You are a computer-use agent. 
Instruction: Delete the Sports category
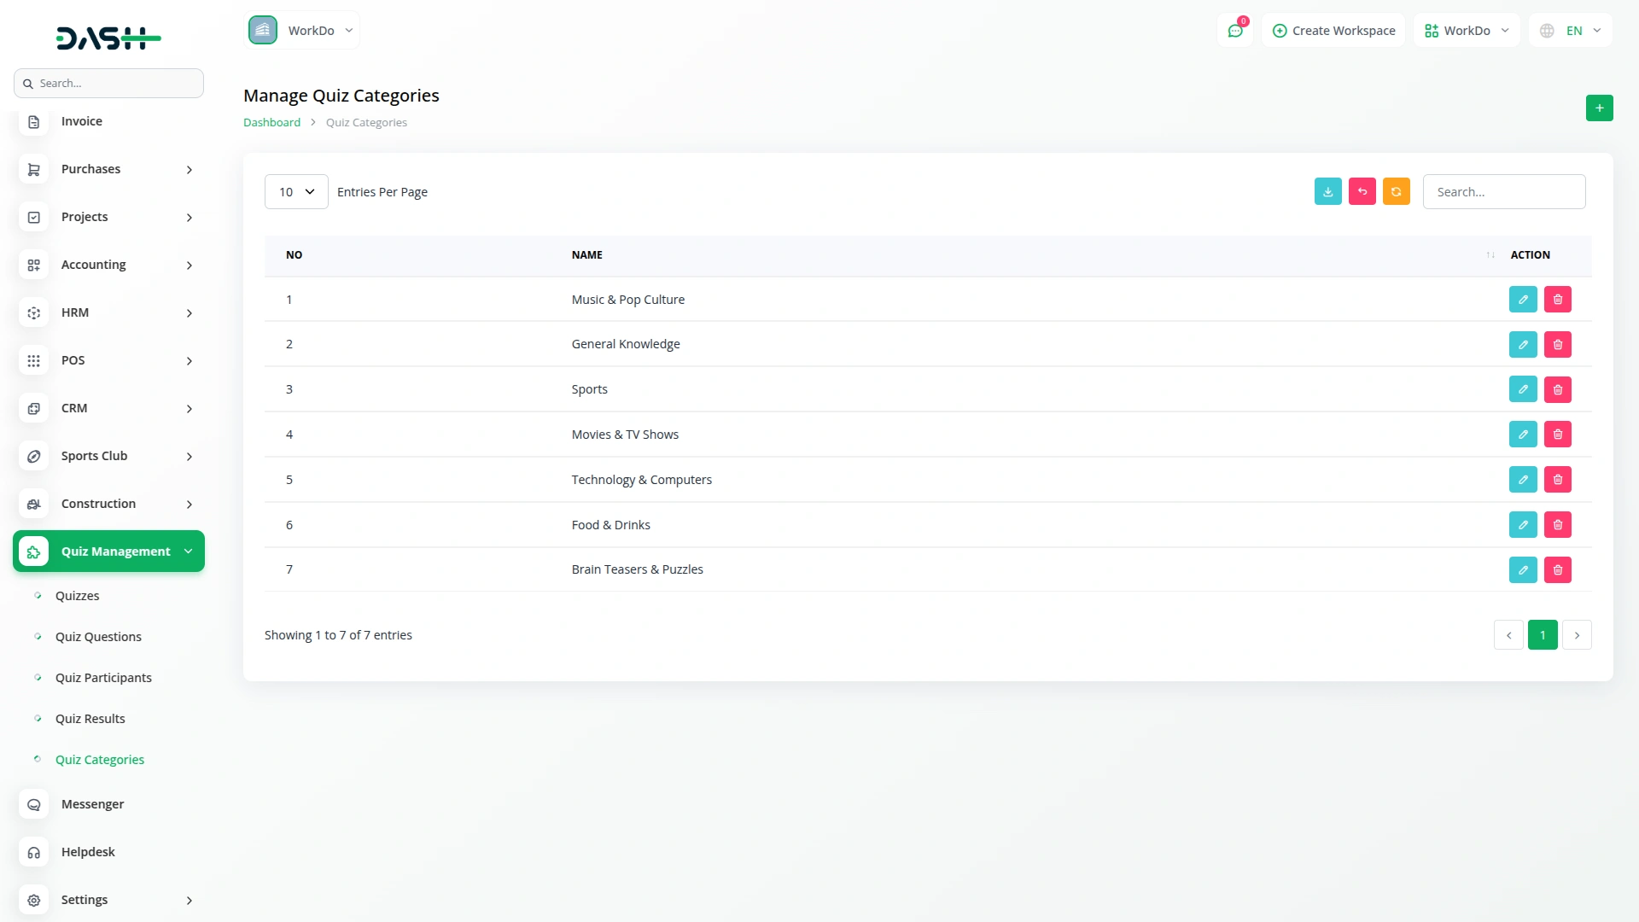[1557, 390]
